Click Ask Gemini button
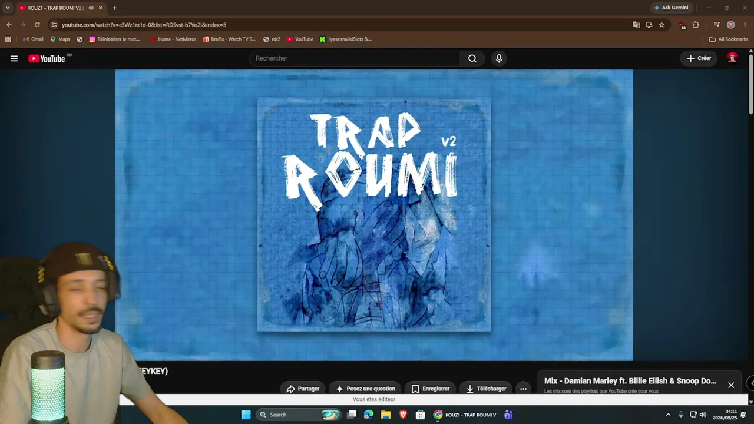 [x=671, y=8]
